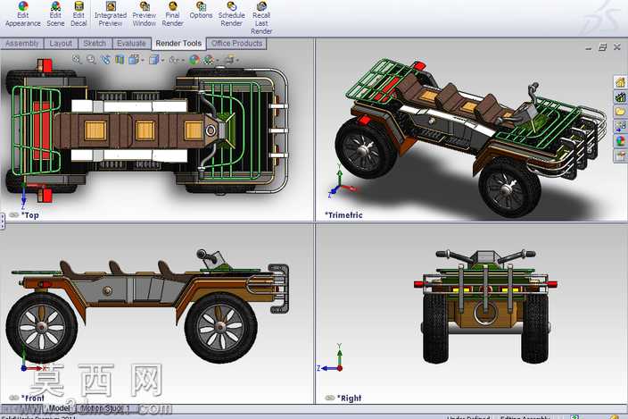Select the Render Tools tab
The width and height of the screenshot is (628, 419).
(178, 43)
